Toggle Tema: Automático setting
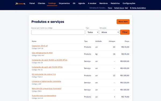This screenshot has width=161, height=101. (138, 8)
